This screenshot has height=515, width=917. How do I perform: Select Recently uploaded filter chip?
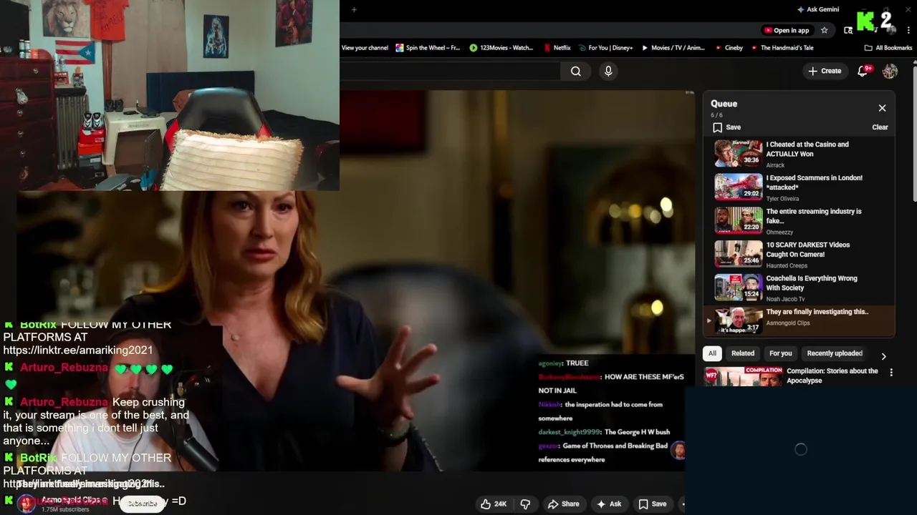point(835,353)
